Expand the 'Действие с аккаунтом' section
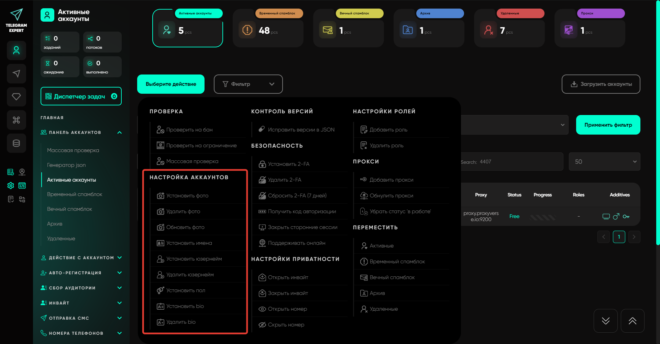Image resolution: width=660 pixels, height=344 pixels. 81,258
